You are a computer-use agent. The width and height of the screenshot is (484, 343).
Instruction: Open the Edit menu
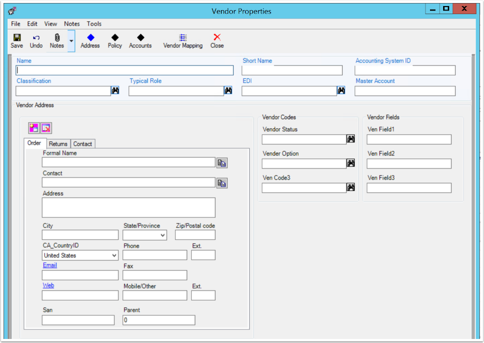32,24
